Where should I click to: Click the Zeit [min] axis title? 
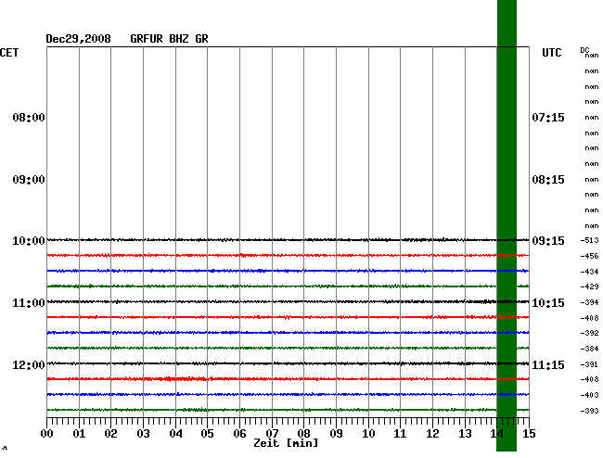tap(286, 443)
